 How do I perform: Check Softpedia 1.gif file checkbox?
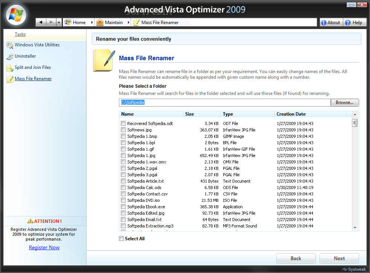coord(123,149)
